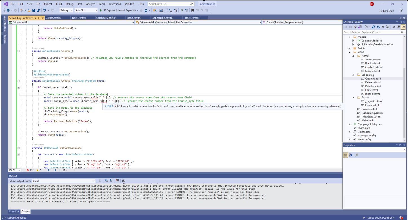This screenshot has height=220, width=408.
Task: Expand the Scripts folder in Solution Explorer
Action: 350,48
